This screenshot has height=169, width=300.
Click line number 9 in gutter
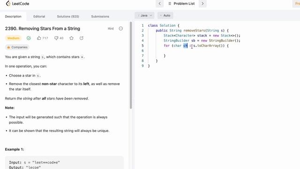pos(142,66)
